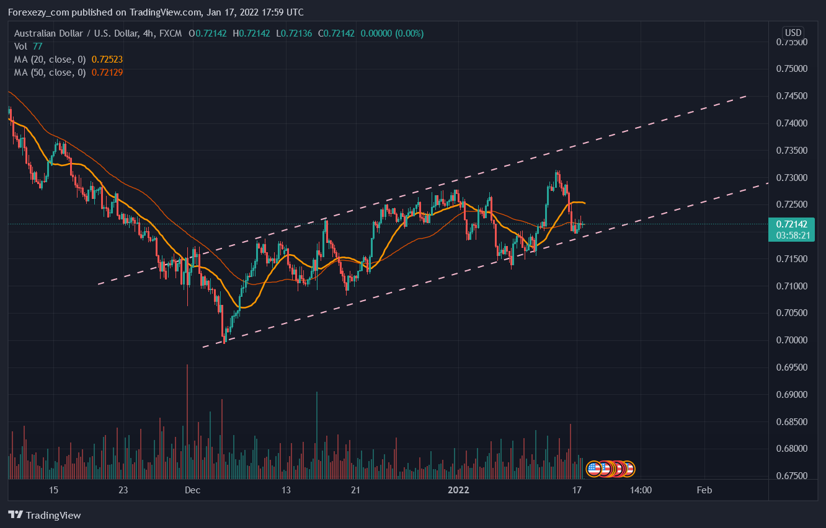Click the high price H0.72142 value

(x=251, y=33)
